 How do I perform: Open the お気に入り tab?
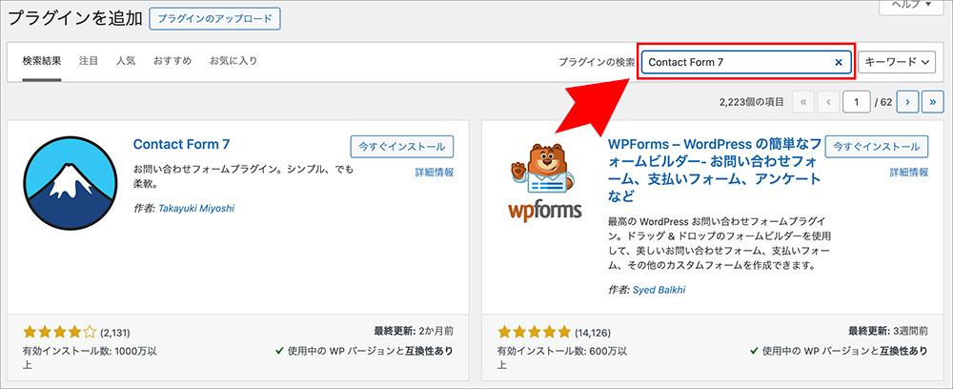233,61
